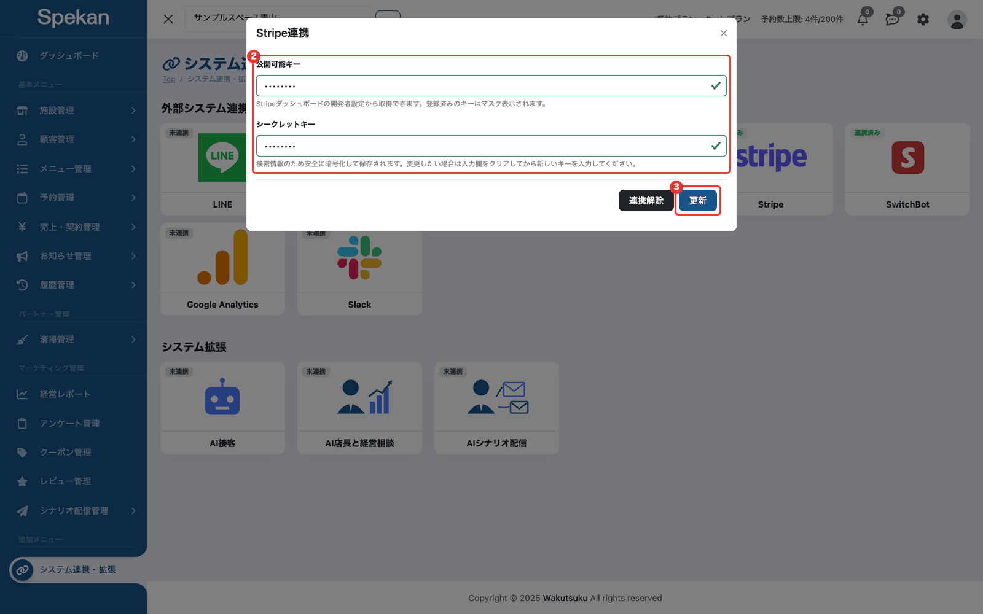Open the notifications bell icon
The height and width of the screenshot is (614, 983).
click(863, 20)
